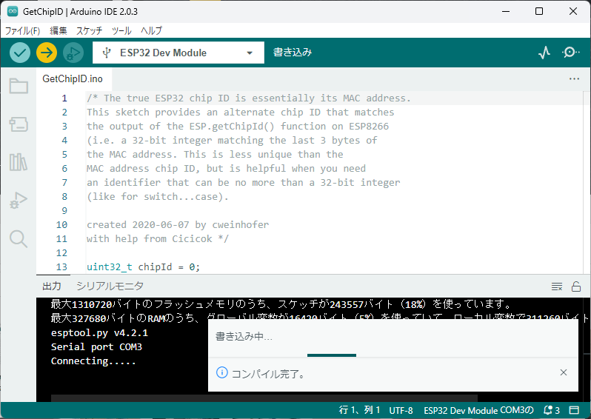Click the Upload arrow button
The image size is (591, 419).
[47, 53]
